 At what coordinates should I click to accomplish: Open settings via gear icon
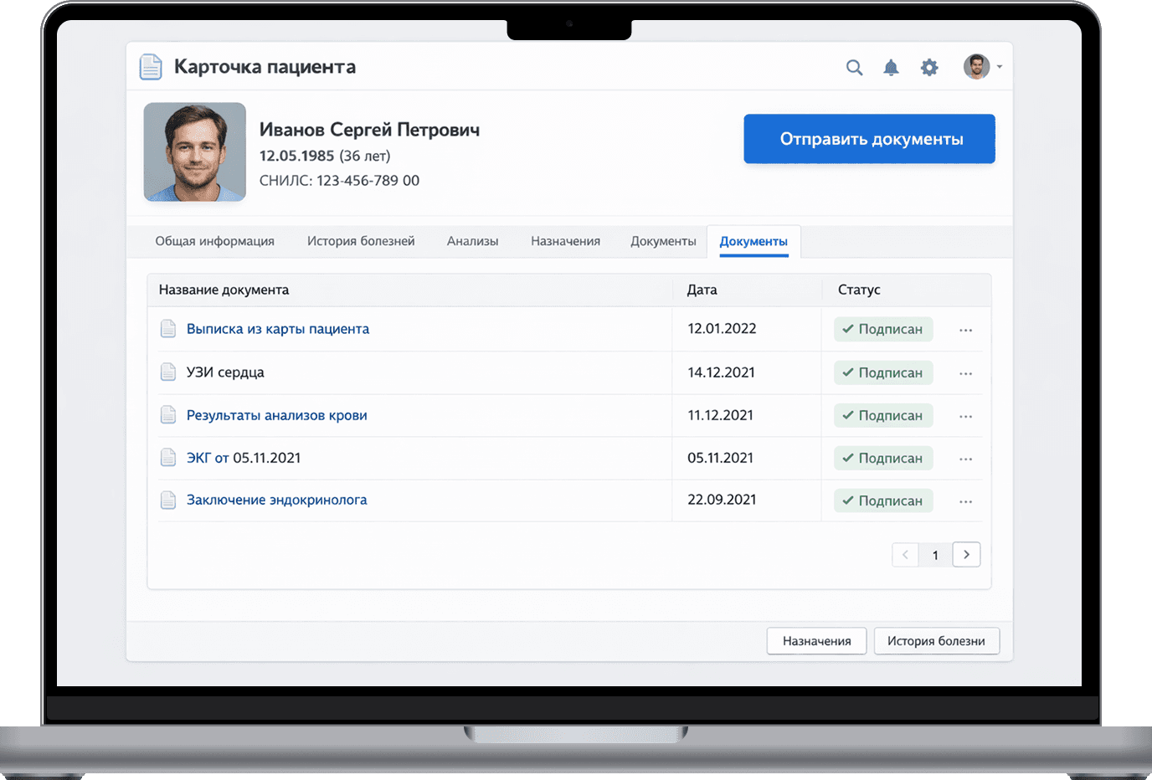coord(929,68)
